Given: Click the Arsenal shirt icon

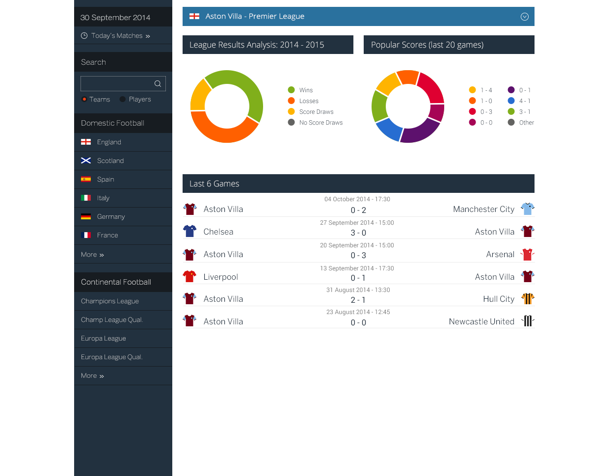Looking at the screenshot, I should point(528,254).
